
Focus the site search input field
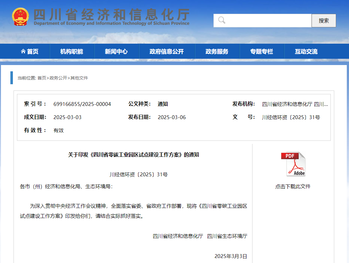point(263,20)
